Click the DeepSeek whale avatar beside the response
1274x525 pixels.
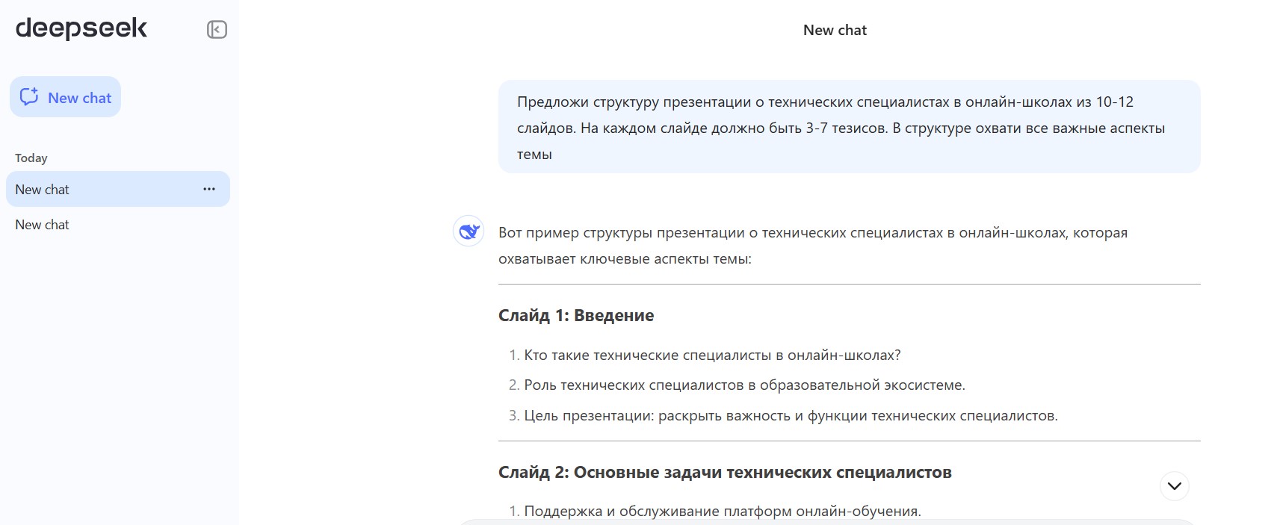pos(469,232)
